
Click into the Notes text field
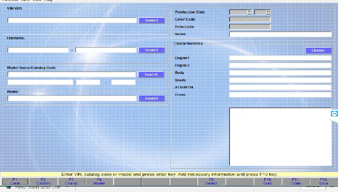[280, 34]
